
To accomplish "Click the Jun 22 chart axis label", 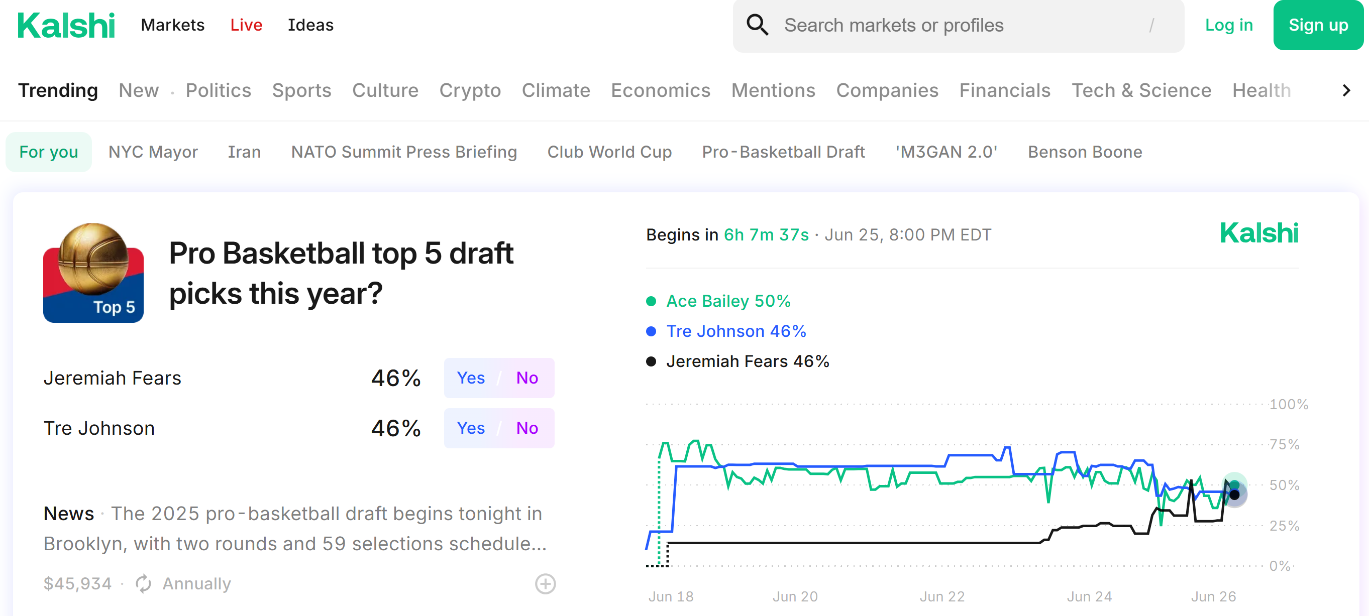I will (941, 596).
